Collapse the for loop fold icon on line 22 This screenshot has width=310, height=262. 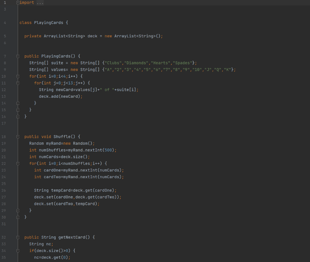pyautogui.click(x=18, y=163)
